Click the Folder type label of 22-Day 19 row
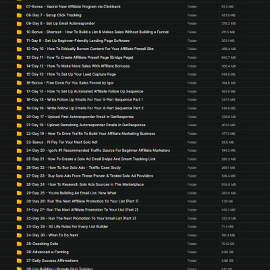The width and height of the screenshot is (270, 270). pos(192,134)
